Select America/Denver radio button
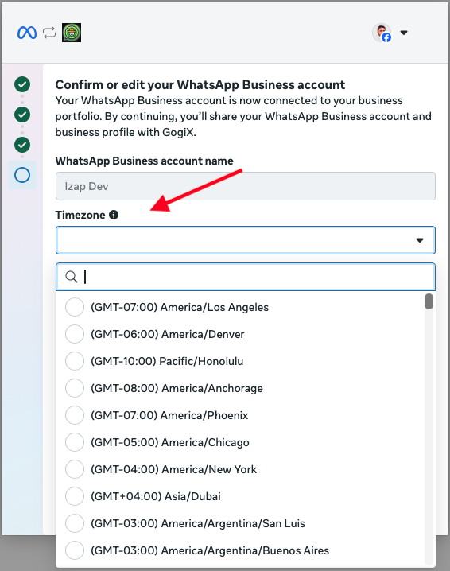The height and width of the screenshot is (571, 450). pyautogui.click(x=75, y=334)
